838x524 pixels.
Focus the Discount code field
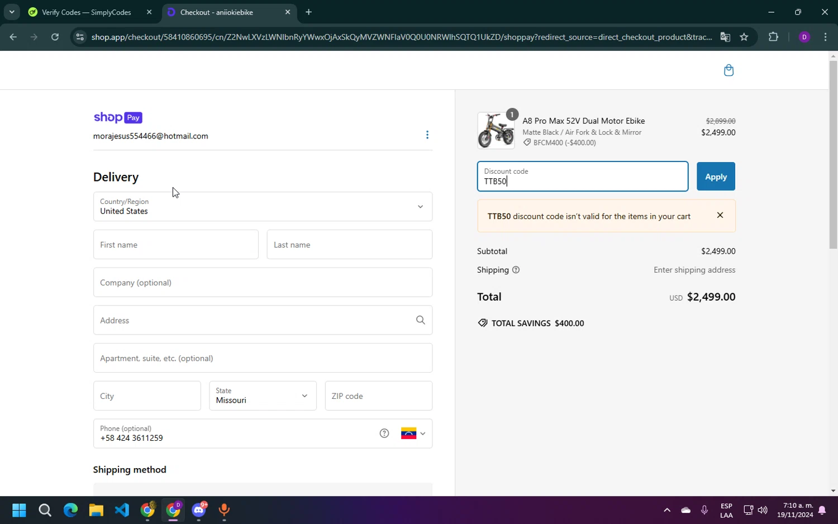coord(583,177)
